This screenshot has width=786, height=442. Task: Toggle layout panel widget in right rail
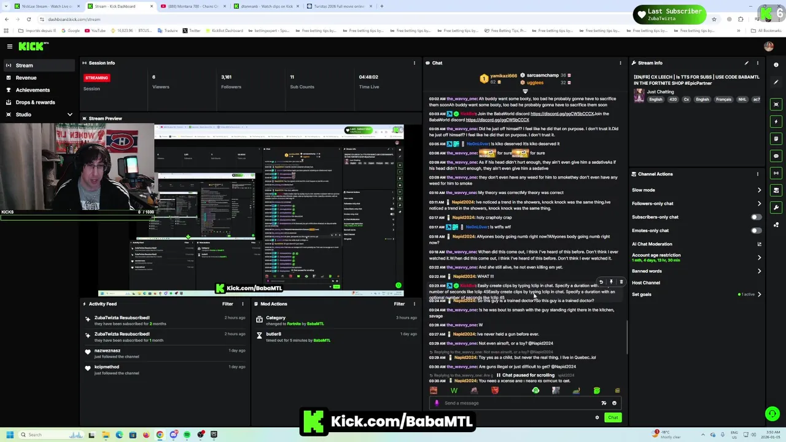coord(776,190)
